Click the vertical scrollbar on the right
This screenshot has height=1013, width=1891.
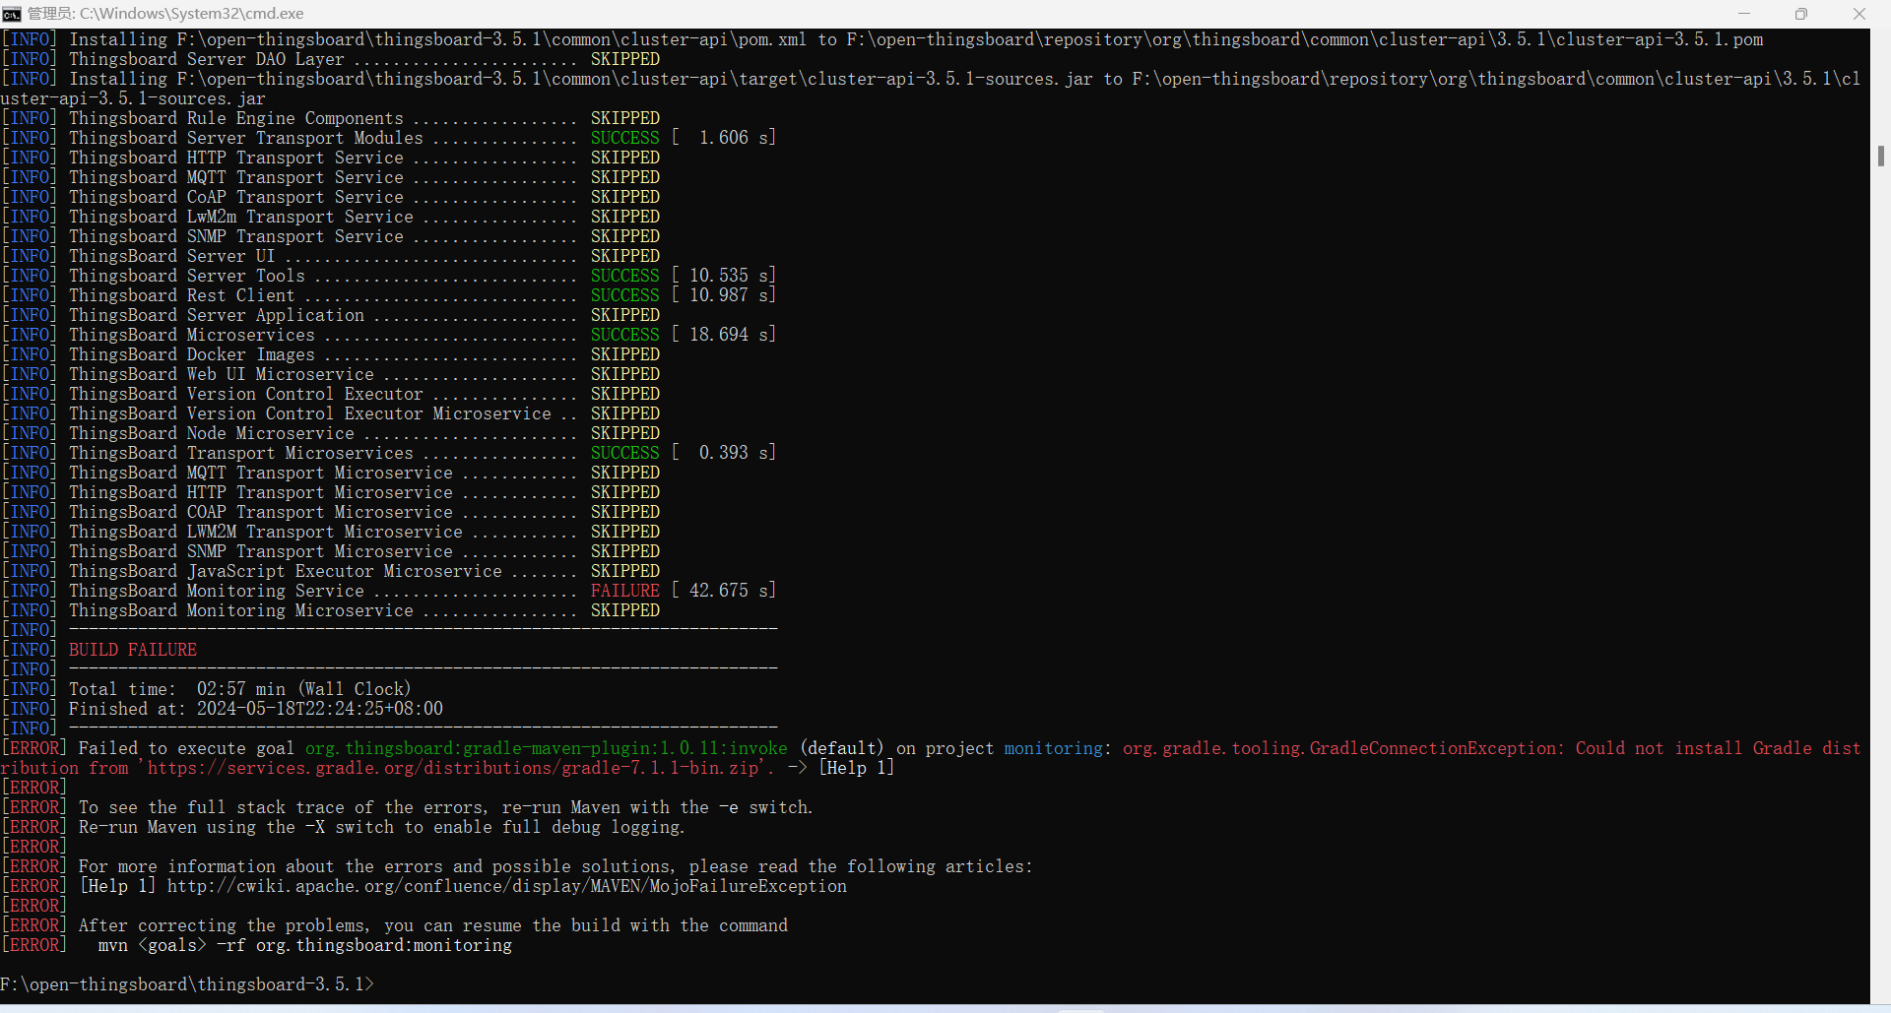click(1881, 155)
